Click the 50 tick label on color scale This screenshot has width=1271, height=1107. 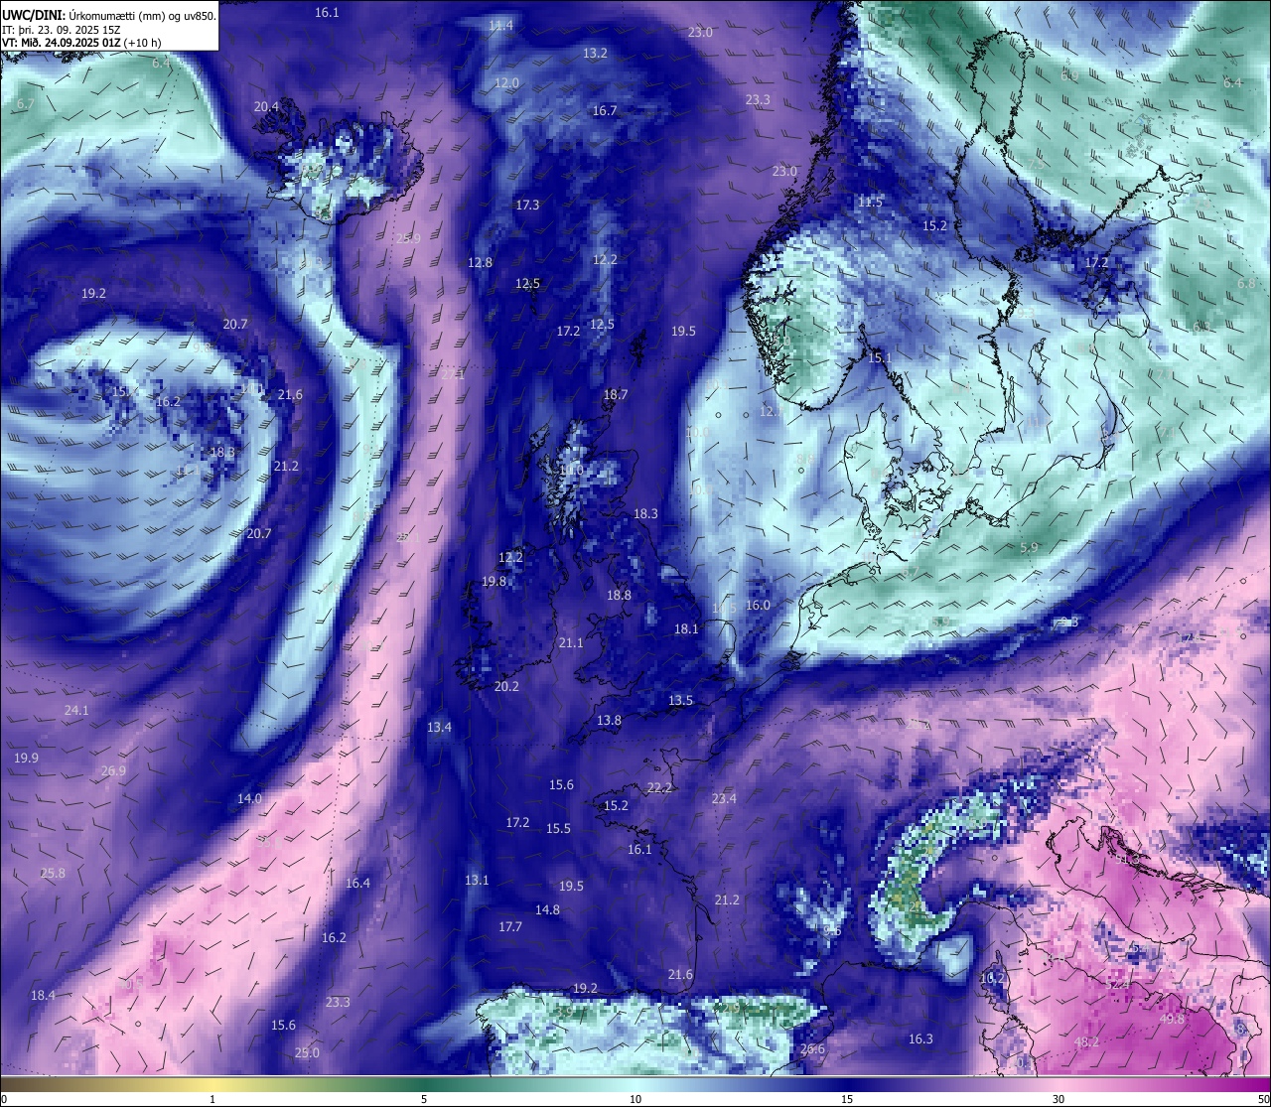point(1263,1099)
